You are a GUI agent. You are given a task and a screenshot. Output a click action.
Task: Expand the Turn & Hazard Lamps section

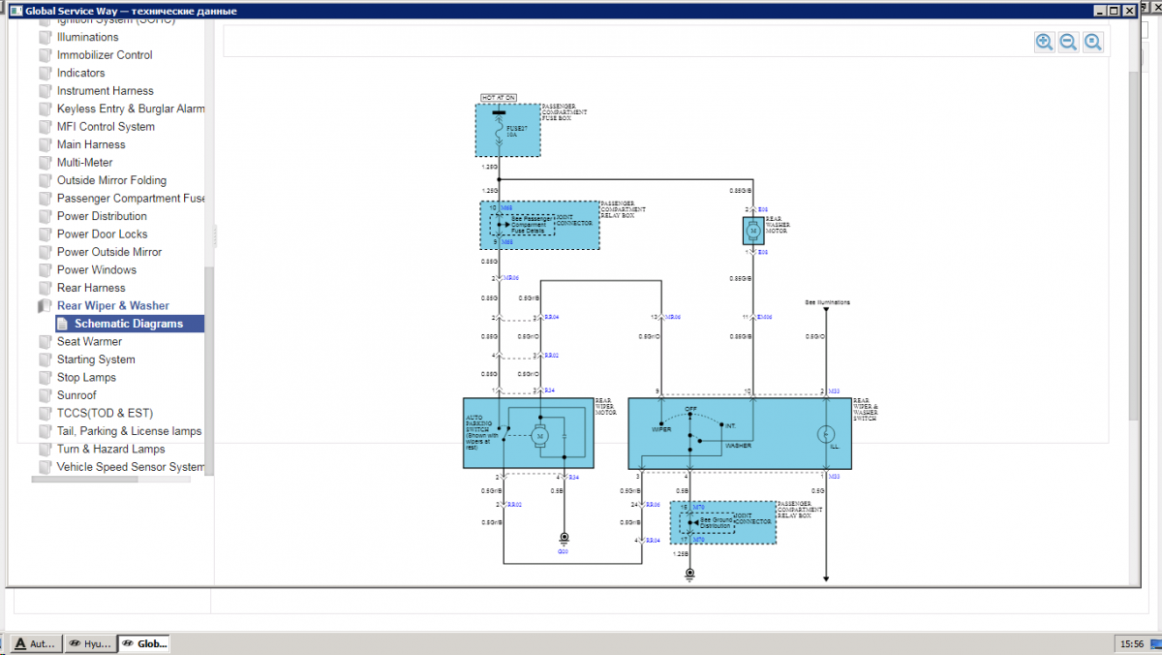coord(110,449)
